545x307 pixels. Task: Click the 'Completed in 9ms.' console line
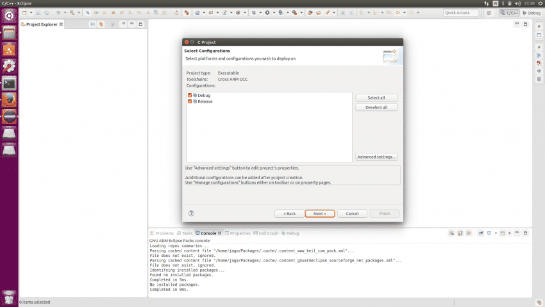point(169,289)
